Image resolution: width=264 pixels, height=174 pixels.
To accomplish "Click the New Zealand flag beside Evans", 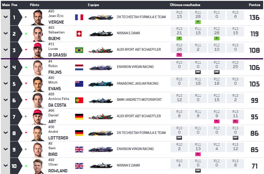I will [79, 84].
